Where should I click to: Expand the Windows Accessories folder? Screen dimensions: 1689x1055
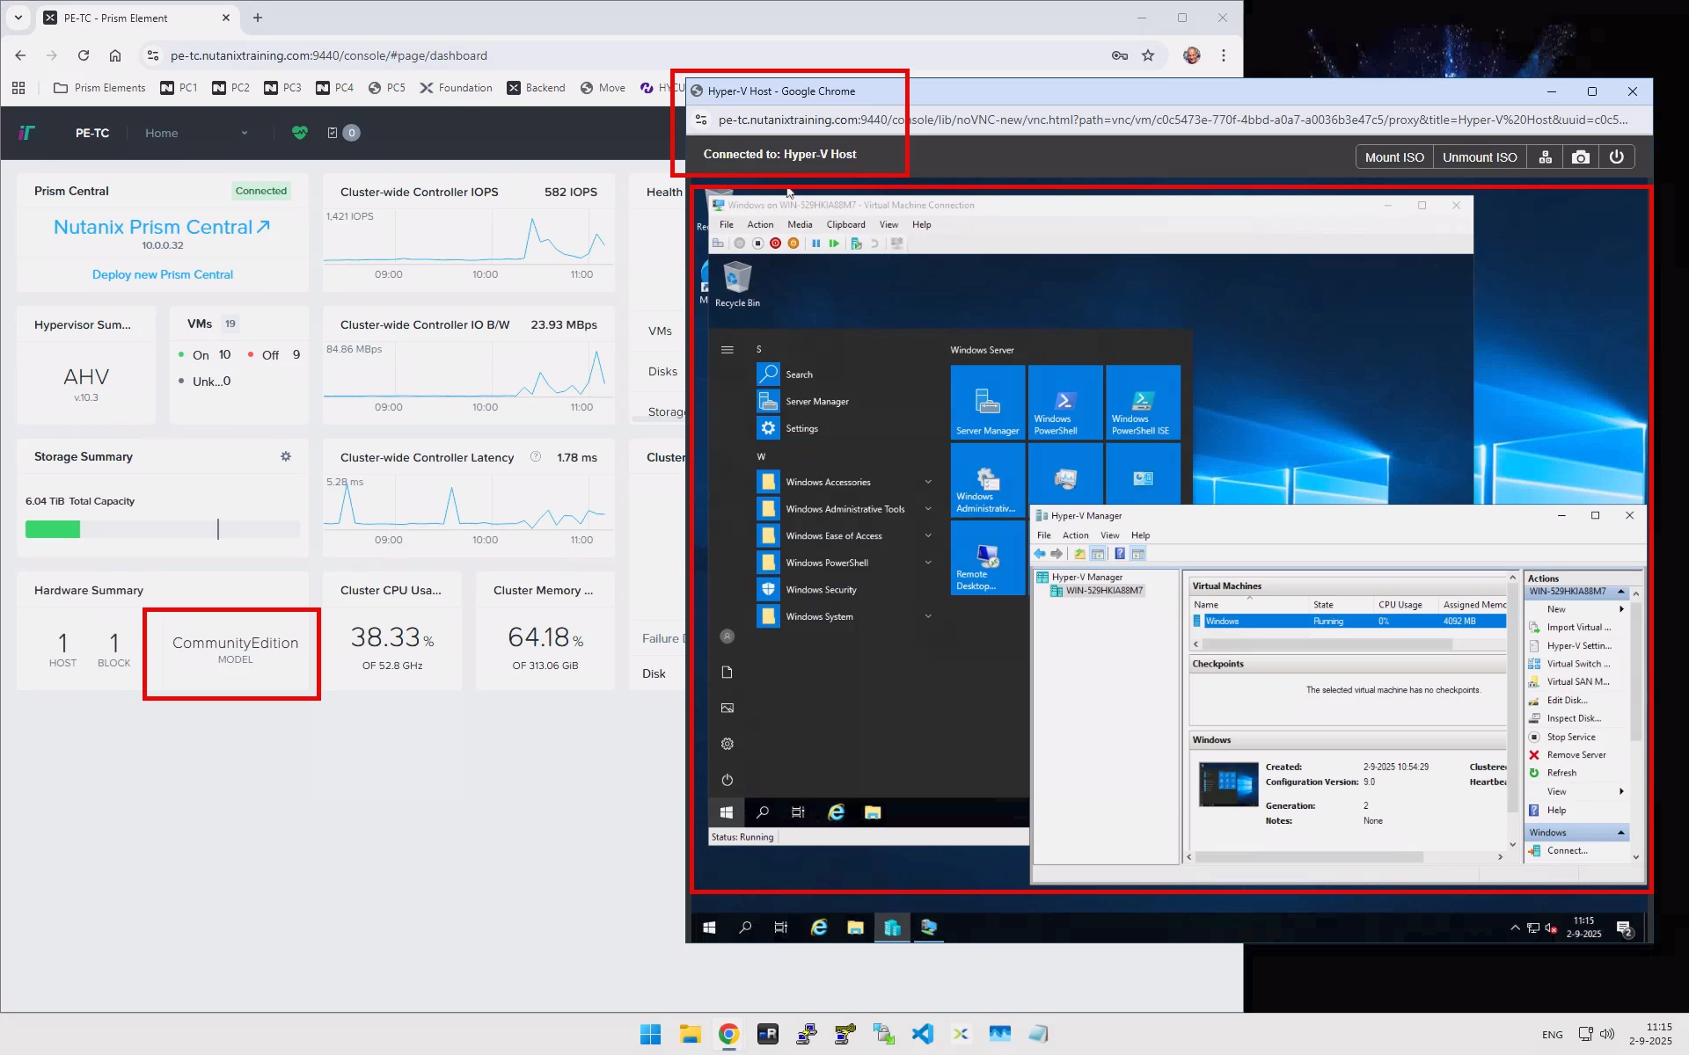tap(928, 482)
